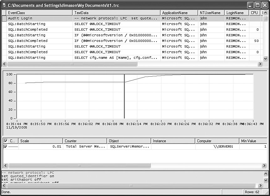This screenshot has width=270, height=196.
Task: Click the trace window icon in title bar
Action: (x=4, y=5)
